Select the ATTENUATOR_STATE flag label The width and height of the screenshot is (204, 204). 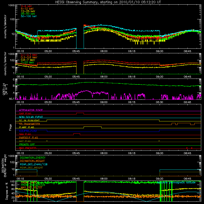pyautogui.click(x=31, y=110)
